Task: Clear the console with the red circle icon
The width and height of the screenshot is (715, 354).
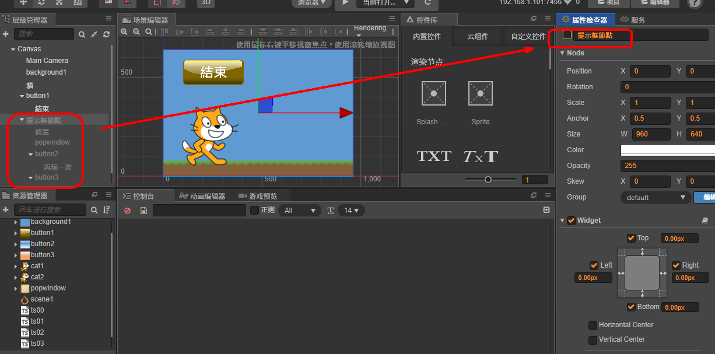Action: [128, 211]
